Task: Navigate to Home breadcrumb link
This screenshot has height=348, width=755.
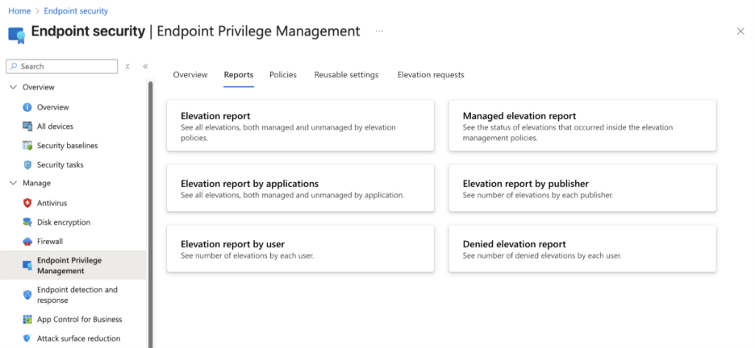Action: click(19, 11)
